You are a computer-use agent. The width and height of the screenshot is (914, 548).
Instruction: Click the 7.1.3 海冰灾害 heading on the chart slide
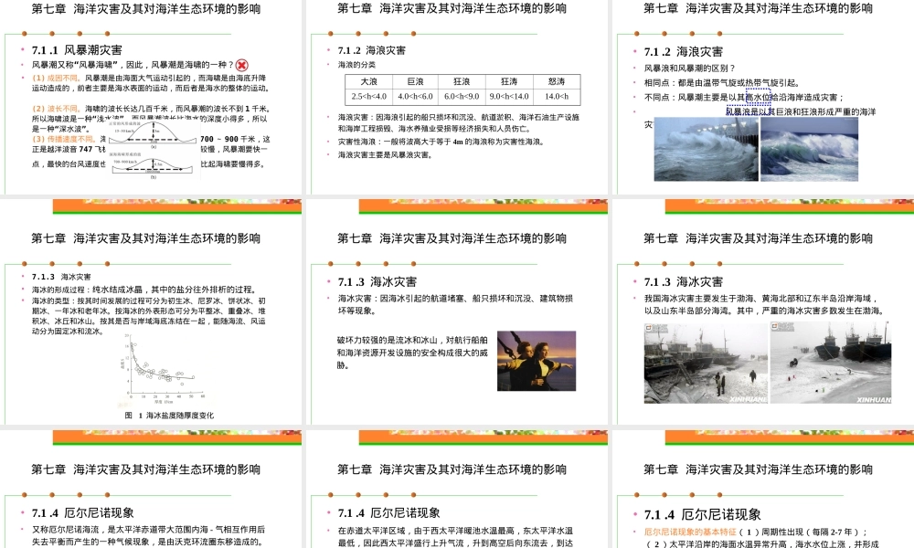click(61, 277)
